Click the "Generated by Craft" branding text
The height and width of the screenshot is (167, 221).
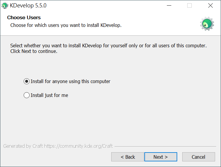(23, 146)
